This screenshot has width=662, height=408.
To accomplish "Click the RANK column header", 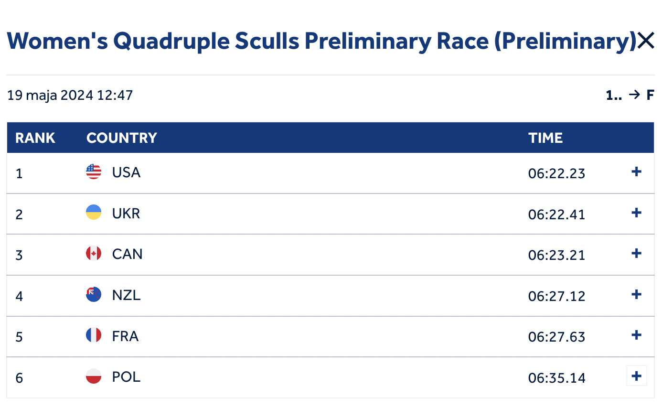I will 35,138.
